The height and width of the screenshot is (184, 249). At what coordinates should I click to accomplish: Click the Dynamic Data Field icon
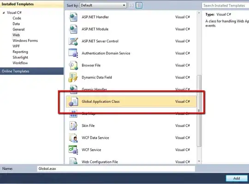pos(73,77)
